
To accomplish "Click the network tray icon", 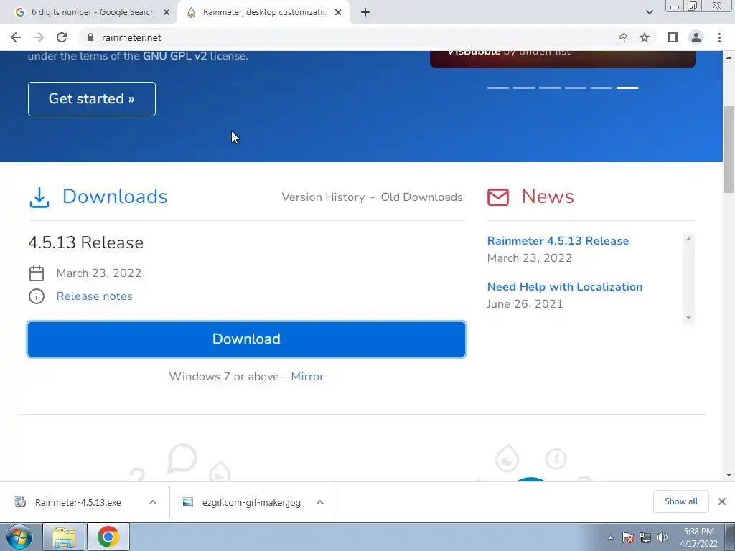I will [x=645, y=537].
